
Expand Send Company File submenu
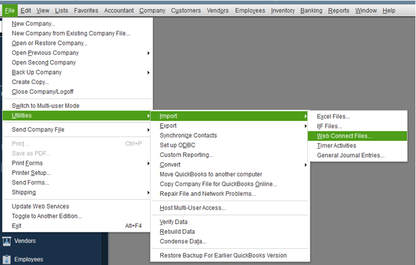(78, 130)
